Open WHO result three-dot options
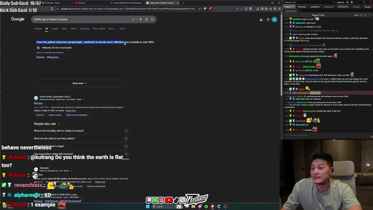Viewport: 373px width, 210px height. 83,99
